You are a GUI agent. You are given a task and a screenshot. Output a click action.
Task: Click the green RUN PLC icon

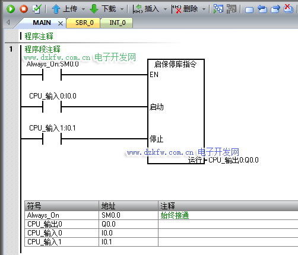[11, 9]
